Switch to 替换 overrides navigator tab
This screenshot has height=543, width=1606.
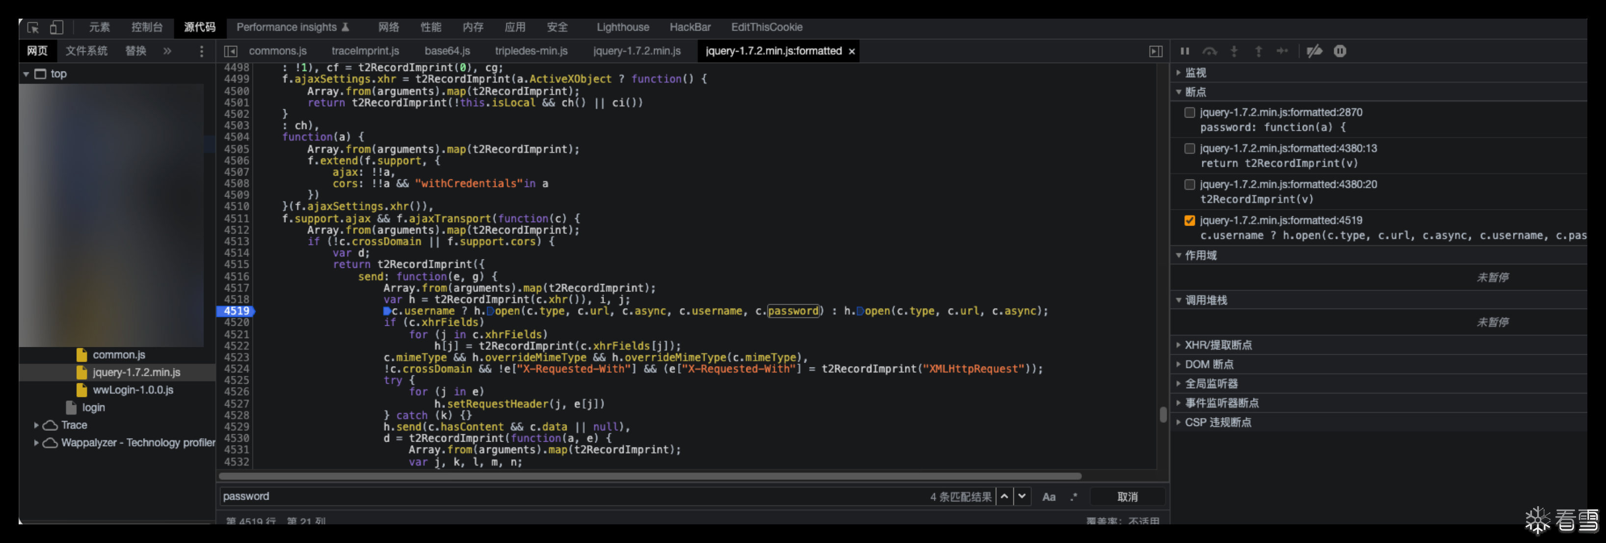pyautogui.click(x=136, y=51)
